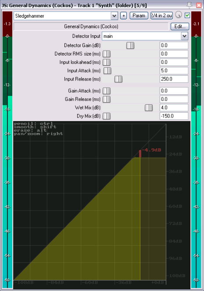204x291 pixels.
Task: Click the Gain Release slider handle
Action: click(107, 99)
